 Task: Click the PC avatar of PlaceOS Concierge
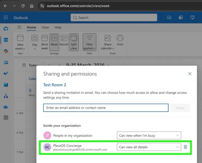coord(47,147)
